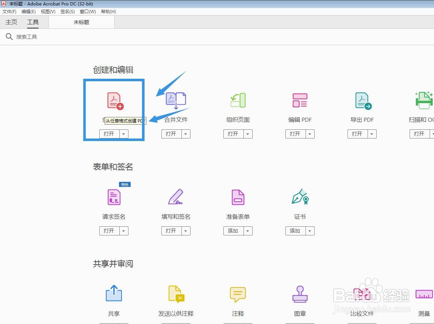The image size is (434, 324).
Task: Select the Combine Files (合并文件) icon
Action: point(176,100)
